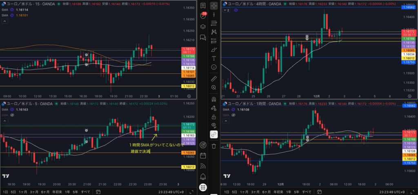Viewport: 418px width, 195px height.
Task: Toggle hide all drawings eye icon
Action: [214, 125]
